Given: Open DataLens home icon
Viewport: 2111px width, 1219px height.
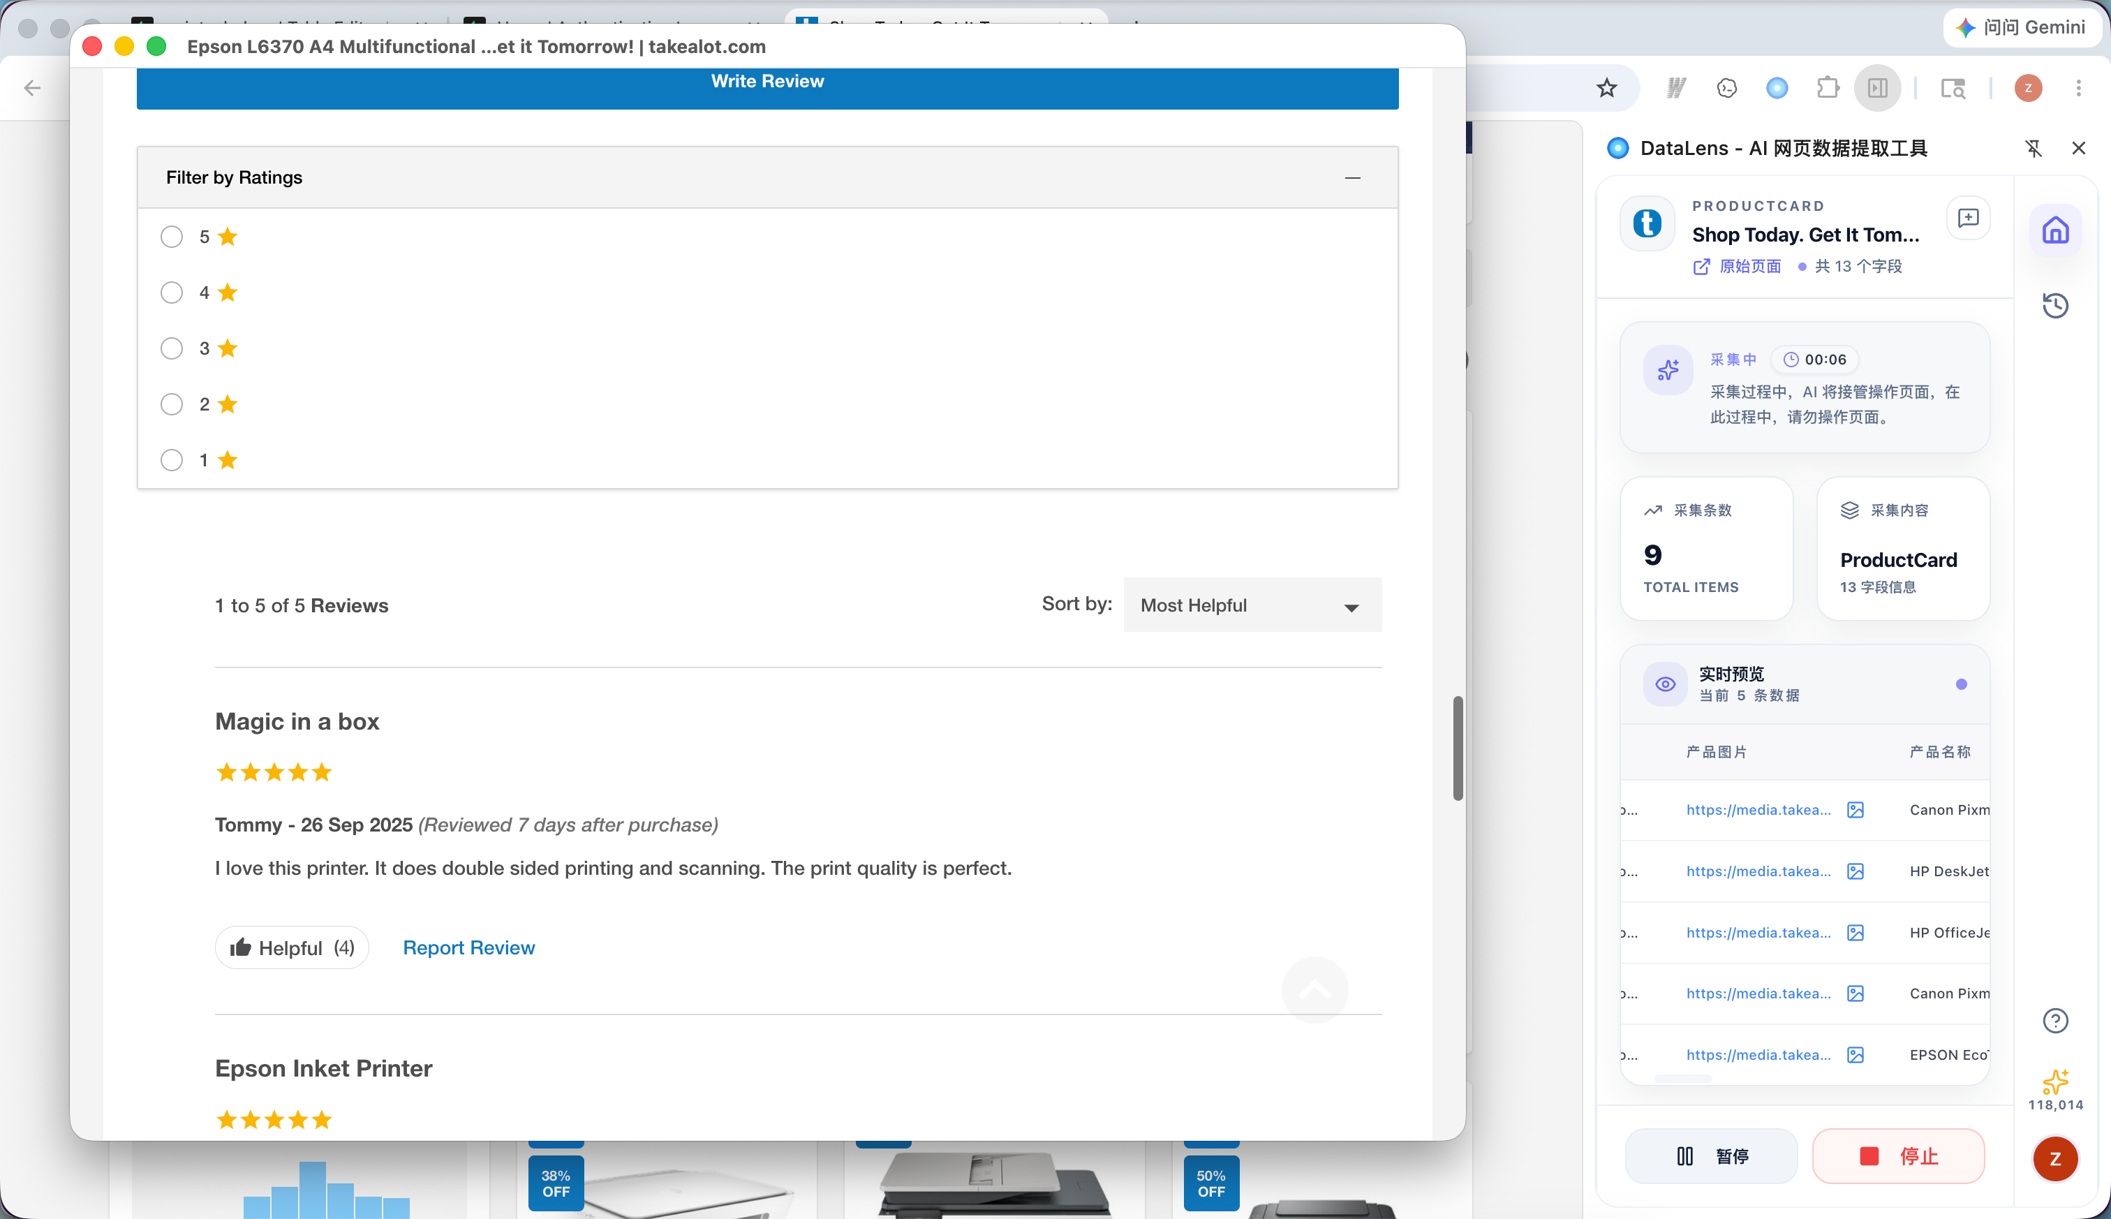Looking at the screenshot, I should pyautogui.click(x=2055, y=230).
